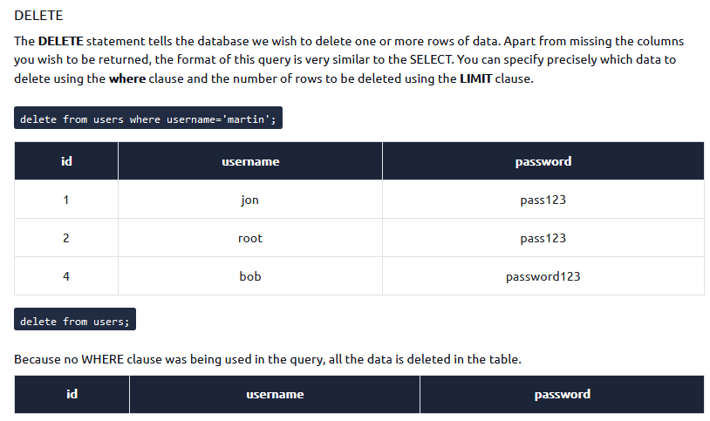This screenshot has height=421, width=710.
Task: Click the username header in the empty table
Action: pyautogui.click(x=275, y=394)
